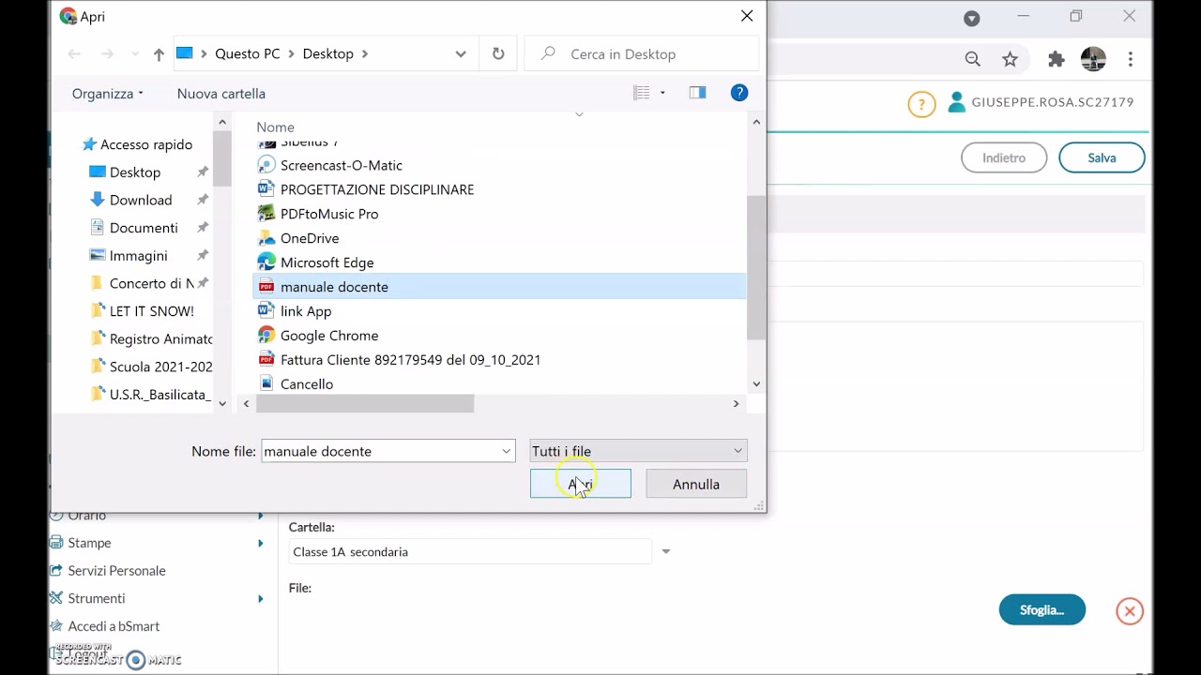Screen dimensions: 1201x675
Task: Click the Chrome tab search dropdown icon
Action: (x=972, y=18)
